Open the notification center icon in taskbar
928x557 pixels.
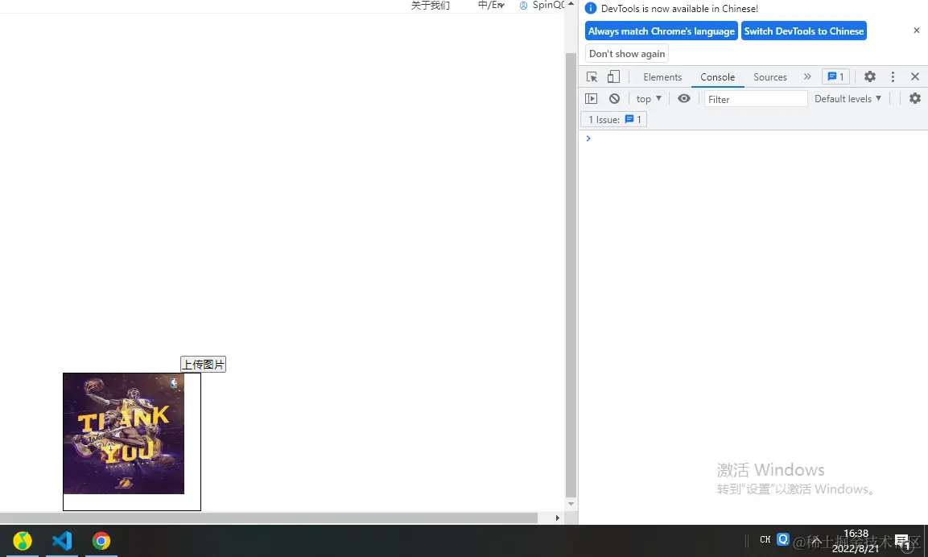(902, 541)
